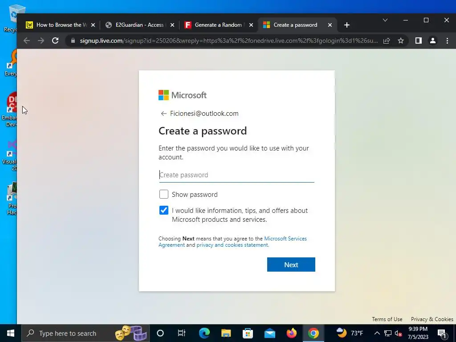Click the taskbar search box

[x=85, y=333]
